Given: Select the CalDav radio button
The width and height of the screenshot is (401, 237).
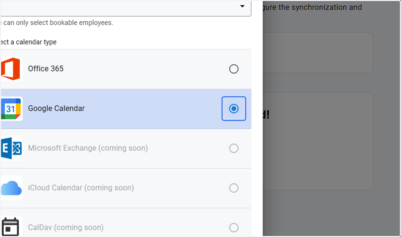Looking at the screenshot, I should (234, 228).
